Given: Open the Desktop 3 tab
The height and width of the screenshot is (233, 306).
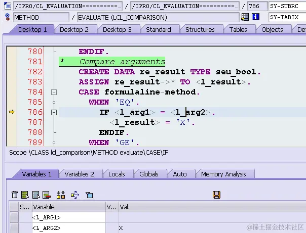Looking at the screenshot, I should pyautogui.click(x=117, y=30).
